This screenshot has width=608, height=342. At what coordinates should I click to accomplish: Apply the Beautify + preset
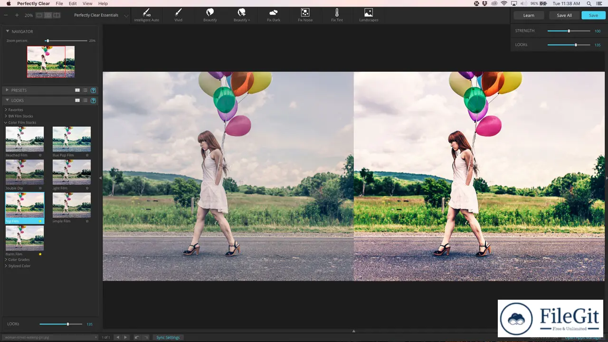[242, 15]
